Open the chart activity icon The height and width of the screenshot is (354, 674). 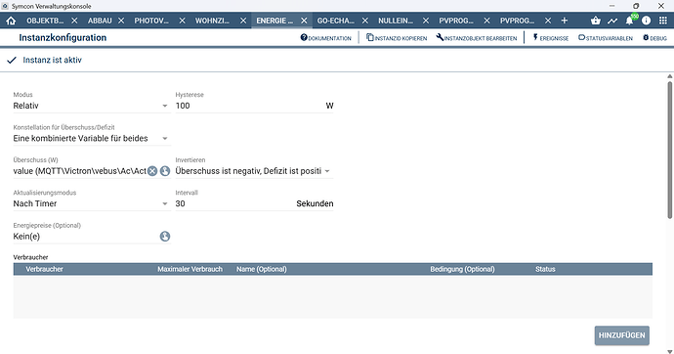(x=612, y=21)
